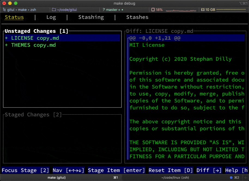Click the Staged Changes panel header
Viewport: 249px width, 181px height.
pos(33,115)
